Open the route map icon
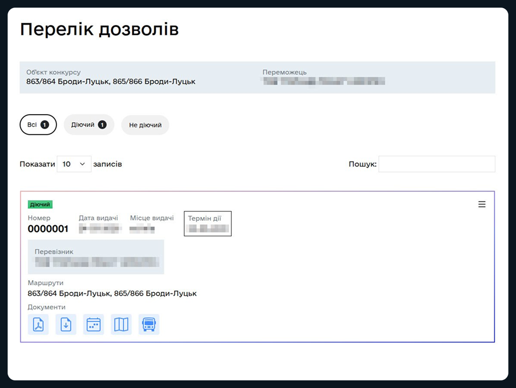This screenshot has height=388, width=516. (121, 324)
